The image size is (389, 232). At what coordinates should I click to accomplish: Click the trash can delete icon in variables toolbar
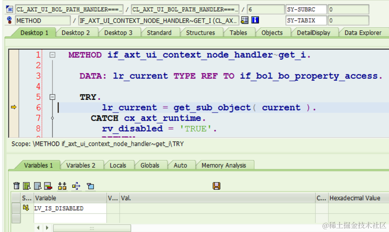pos(16,186)
